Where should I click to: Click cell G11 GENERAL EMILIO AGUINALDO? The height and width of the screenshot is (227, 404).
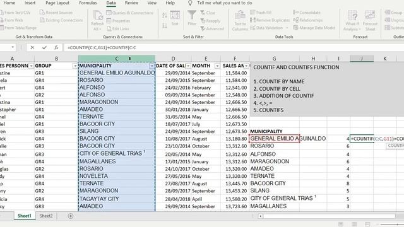[x=274, y=139]
